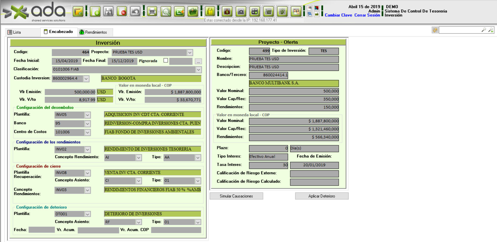Click the shopping cart toolbar icon

[x=268, y=12]
